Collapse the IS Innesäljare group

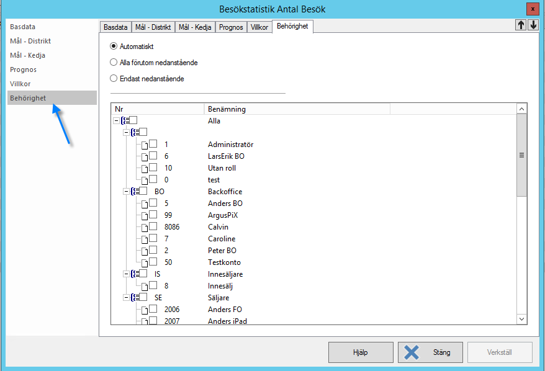[x=126, y=274]
